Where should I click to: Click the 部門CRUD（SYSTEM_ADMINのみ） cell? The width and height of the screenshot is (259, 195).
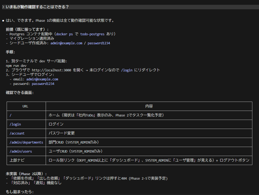tap(149, 142)
